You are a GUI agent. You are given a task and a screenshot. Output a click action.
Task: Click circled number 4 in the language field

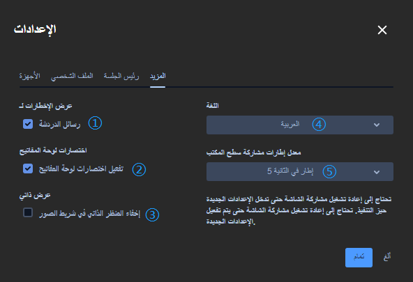coord(319,125)
